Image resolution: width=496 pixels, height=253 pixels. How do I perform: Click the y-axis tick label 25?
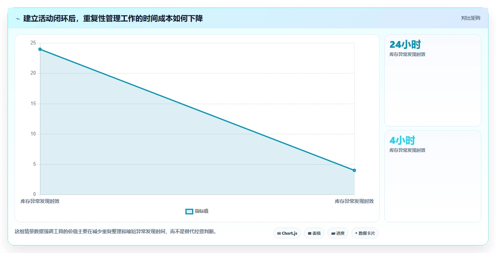tap(33, 43)
